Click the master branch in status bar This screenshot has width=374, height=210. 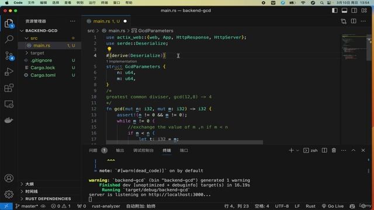point(27,206)
